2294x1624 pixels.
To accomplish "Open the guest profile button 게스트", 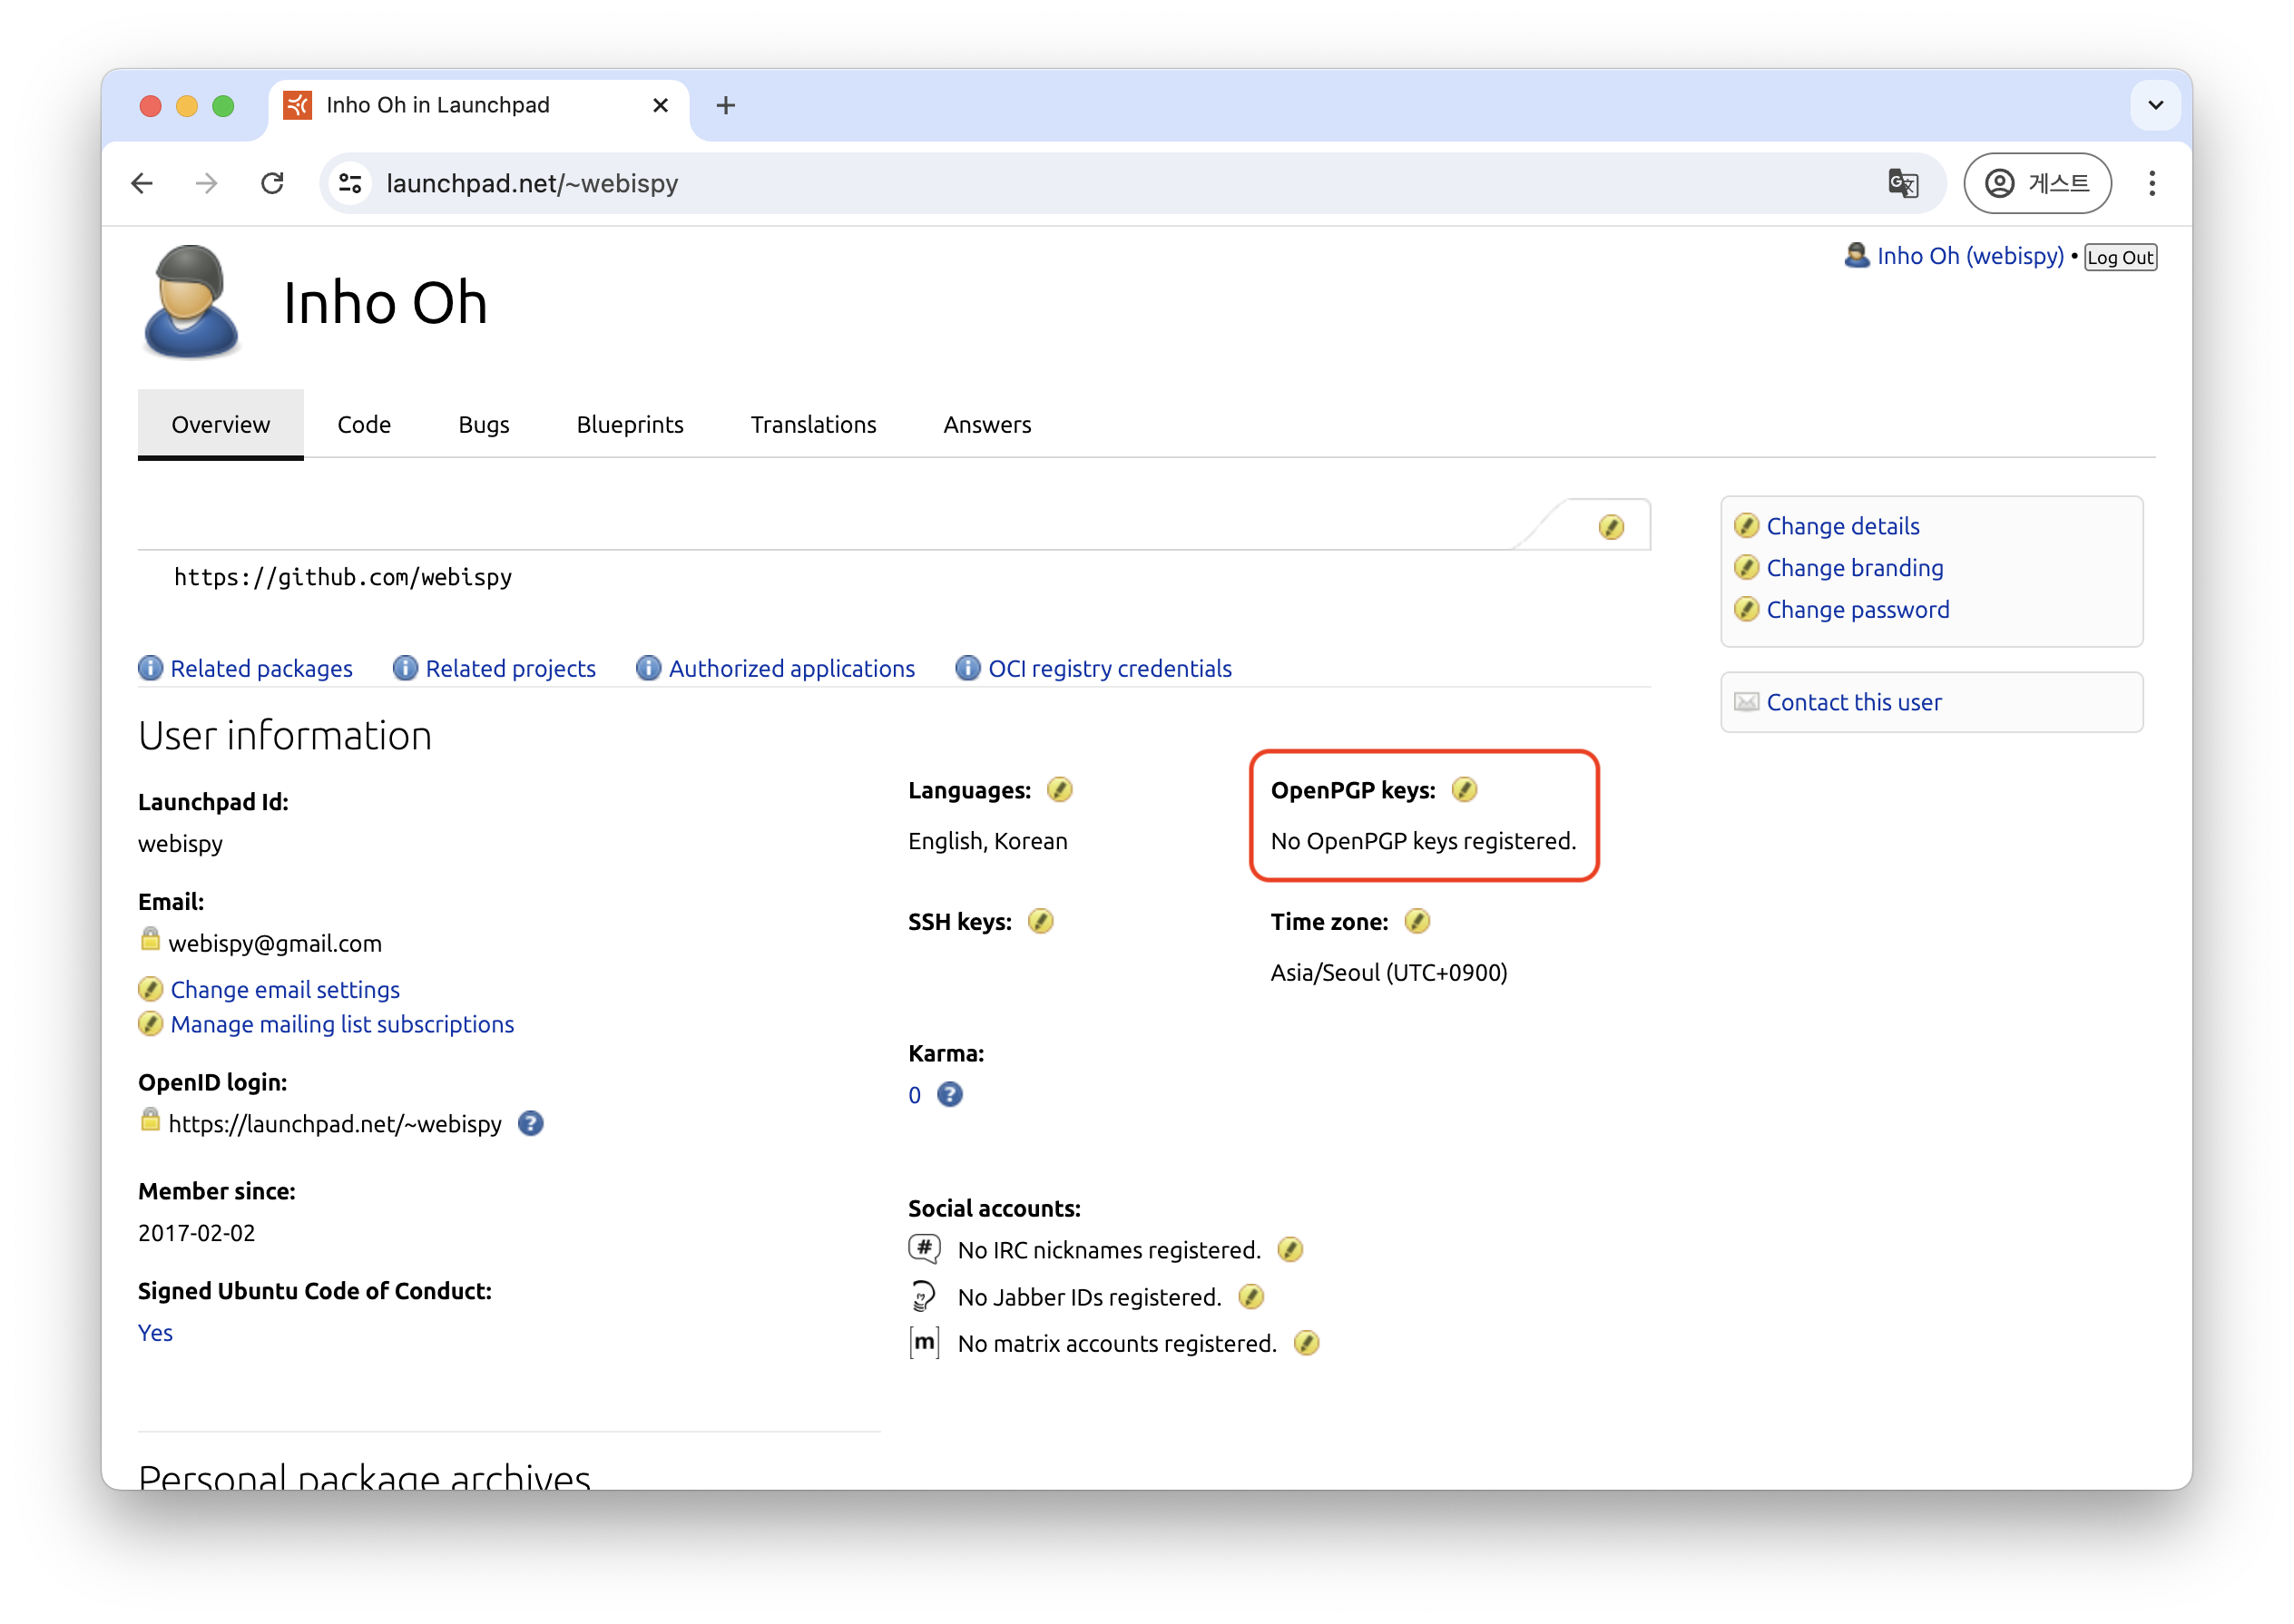I will click(2037, 184).
